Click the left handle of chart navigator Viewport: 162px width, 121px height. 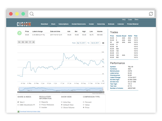click(19, 89)
